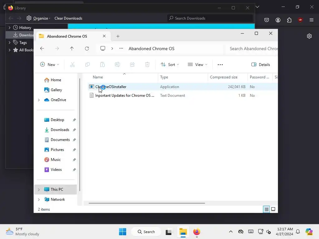
Task: Click Explorer forward arrow
Action: point(57,49)
